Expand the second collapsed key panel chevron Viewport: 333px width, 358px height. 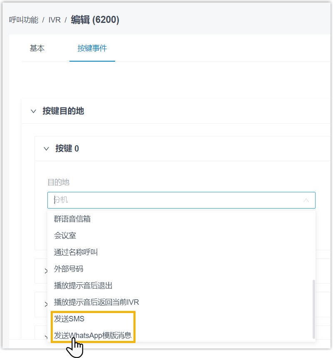pos(46,304)
